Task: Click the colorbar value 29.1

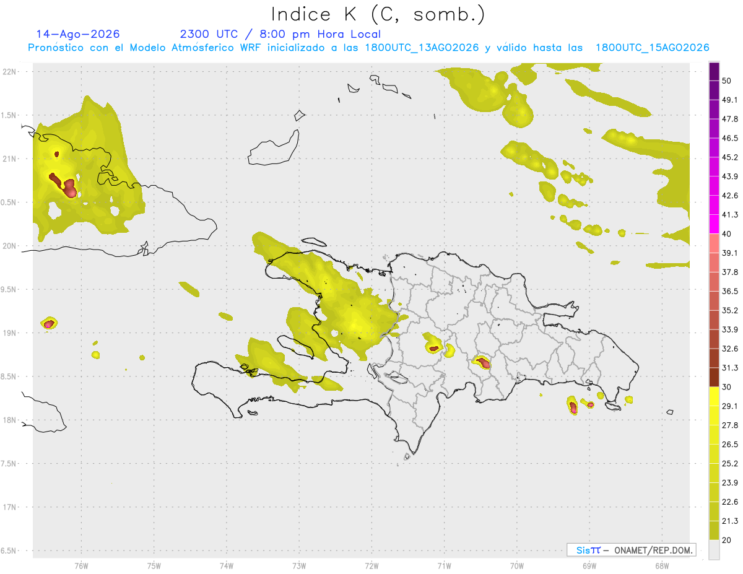Action: tap(730, 406)
